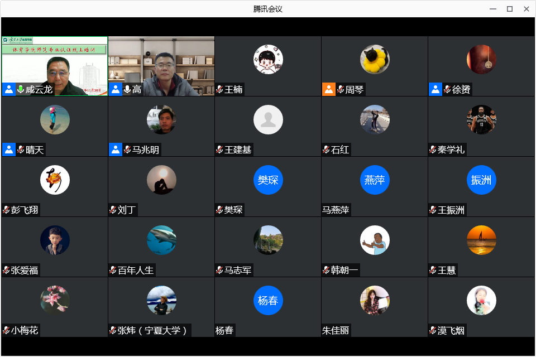Maximize the 腾讯会议 window
Screen dimensions: 536x357
(x=509, y=9)
